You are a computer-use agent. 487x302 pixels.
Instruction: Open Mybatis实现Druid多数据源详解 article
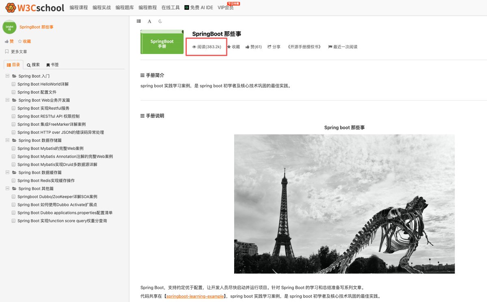57,165
